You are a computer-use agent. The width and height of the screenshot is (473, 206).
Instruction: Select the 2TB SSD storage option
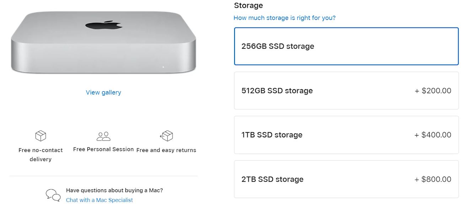pyautogui.click(x=346, y=179)
